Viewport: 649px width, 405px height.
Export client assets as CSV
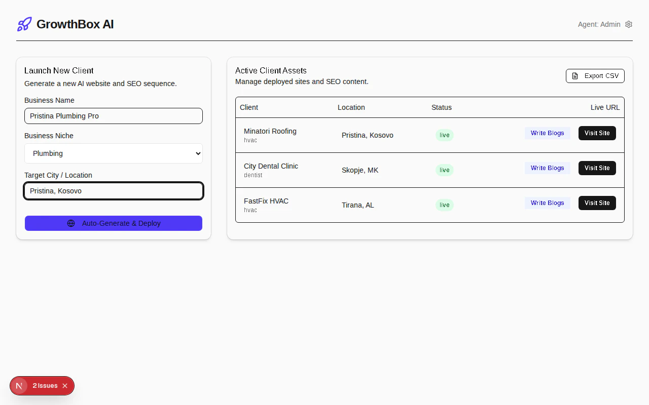click(x=595, y=76)
